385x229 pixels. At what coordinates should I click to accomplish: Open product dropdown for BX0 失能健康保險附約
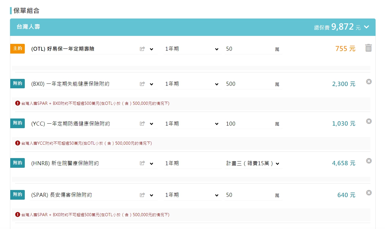(x=151, y=84)
